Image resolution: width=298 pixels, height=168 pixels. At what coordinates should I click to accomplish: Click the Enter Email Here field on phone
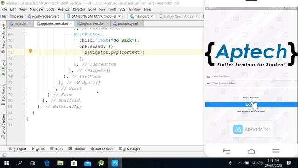click(251, 77)
